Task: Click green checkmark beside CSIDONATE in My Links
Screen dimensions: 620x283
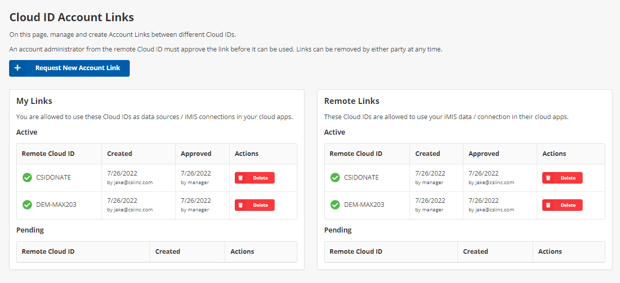Action: pyautogui.click(x=27, y=178)
